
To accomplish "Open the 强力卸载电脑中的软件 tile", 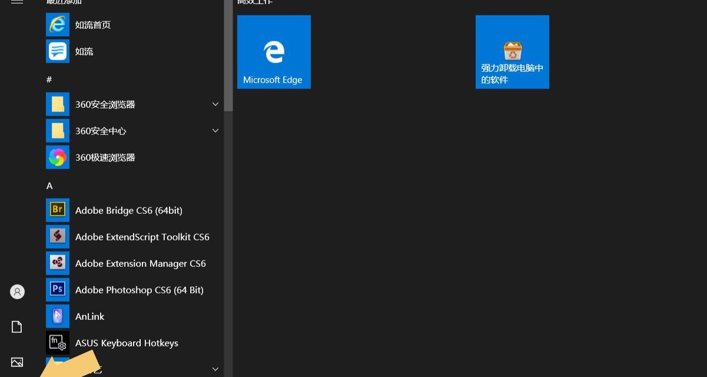I will click(x=512, y=52).
